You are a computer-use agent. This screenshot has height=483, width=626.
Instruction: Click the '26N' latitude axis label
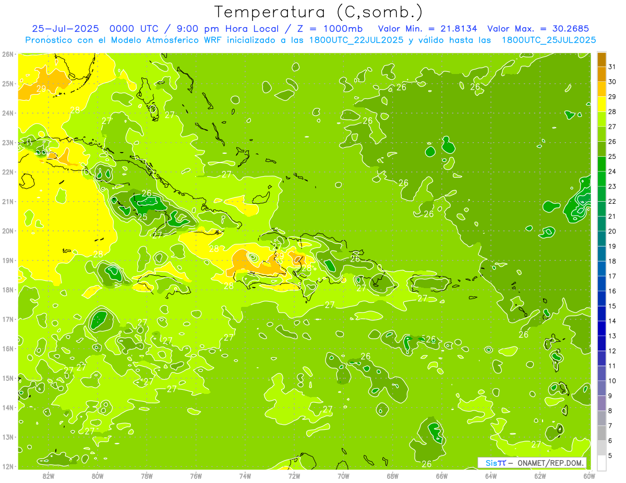[x=8, y=54]
